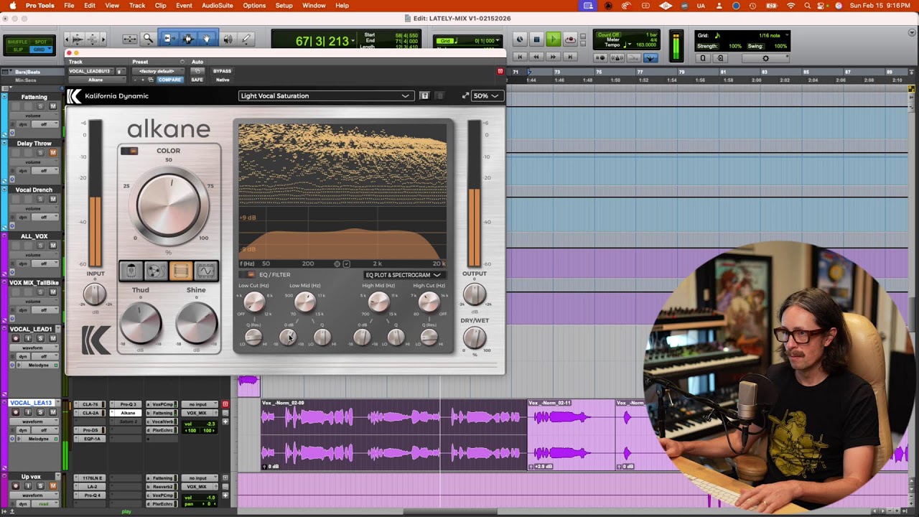Click the delete preset trash icon
Image resolution: width=919 pixels, height=517 pixels.
439,96
